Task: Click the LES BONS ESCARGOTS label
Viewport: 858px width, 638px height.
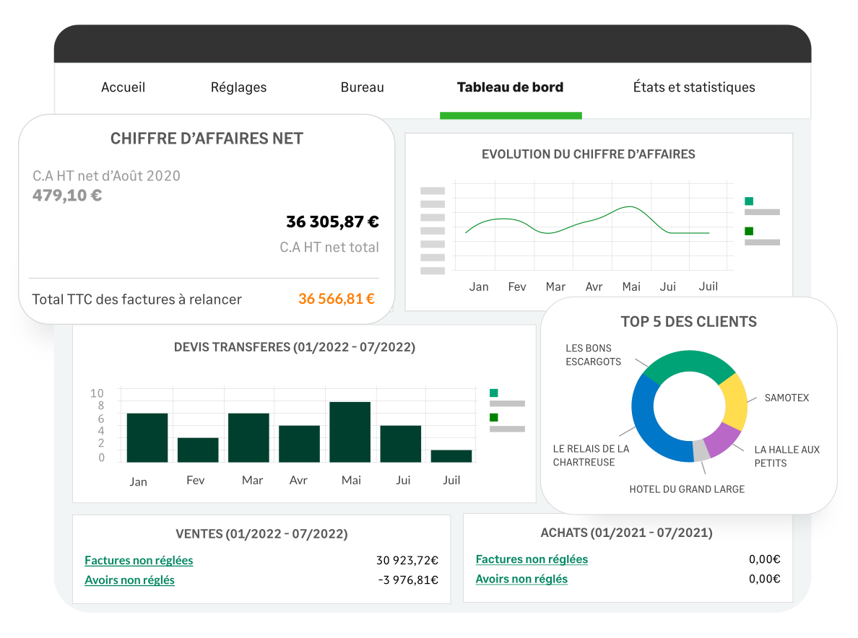Action: 593,355
